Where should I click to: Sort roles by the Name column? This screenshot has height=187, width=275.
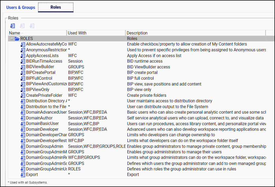click(37, 33)
